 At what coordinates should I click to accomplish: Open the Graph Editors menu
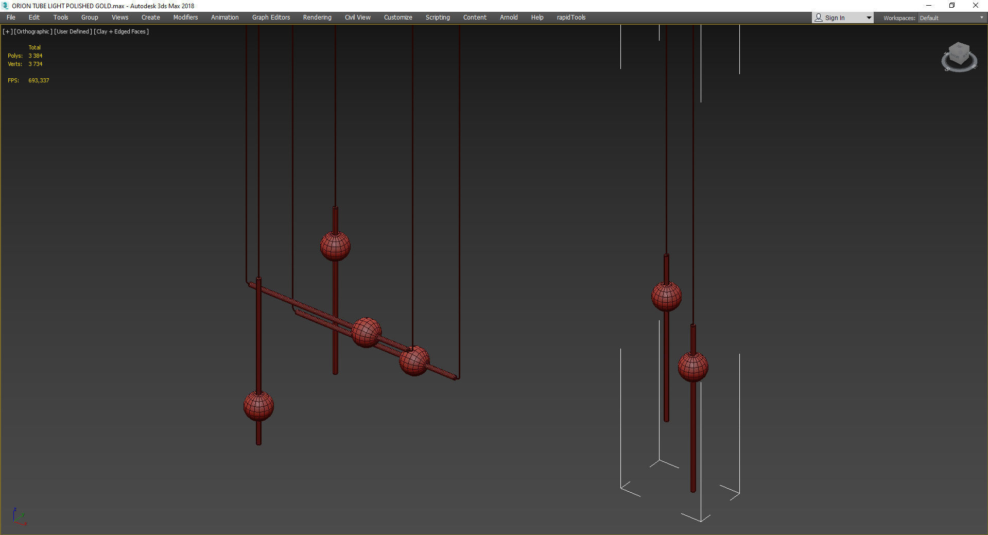tap(271, 18)
